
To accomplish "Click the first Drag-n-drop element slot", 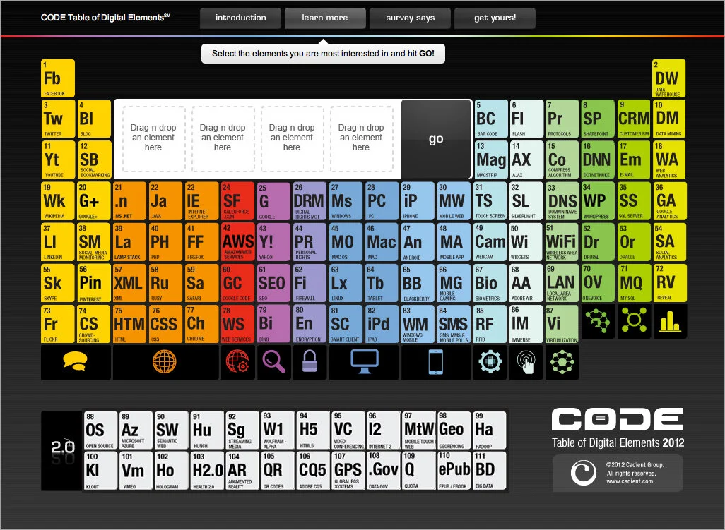I will pyautogui.click(x=153, y=138).
